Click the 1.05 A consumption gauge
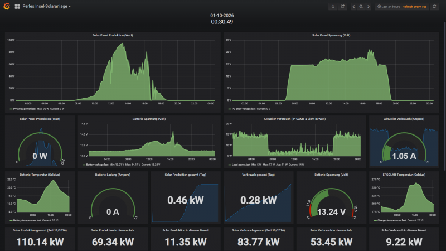The height and width of the screenshot is (251, 446). pyautogui.click(x=404, y=148)
